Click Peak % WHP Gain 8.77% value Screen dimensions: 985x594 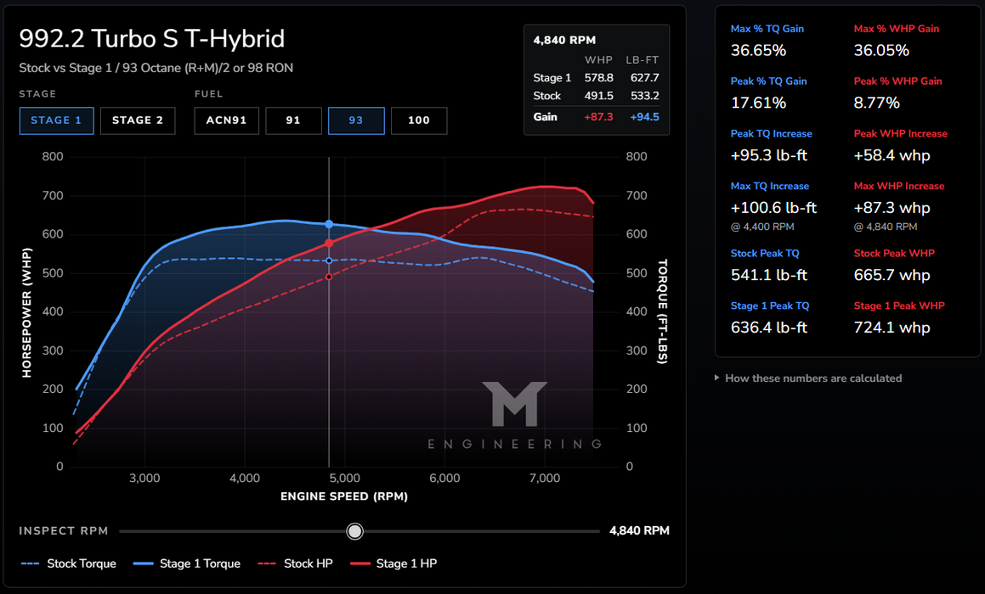(x=876, y=103)
